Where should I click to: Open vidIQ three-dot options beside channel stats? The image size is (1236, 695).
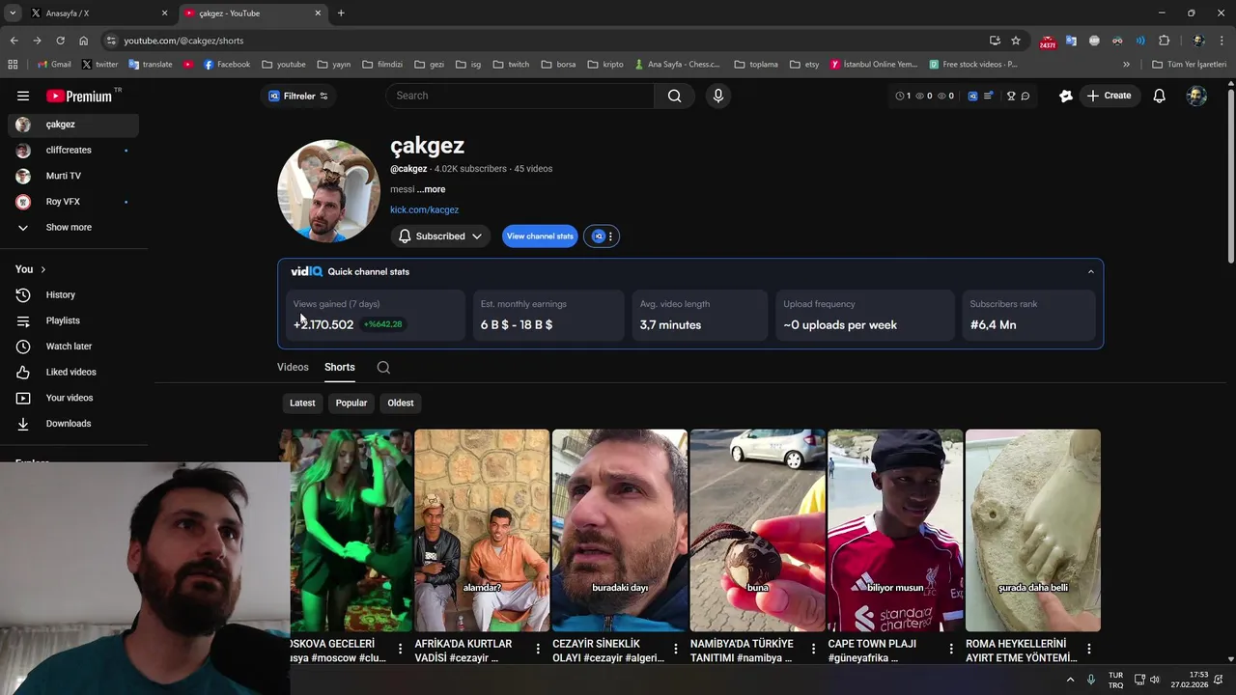(x=610, y=236)
